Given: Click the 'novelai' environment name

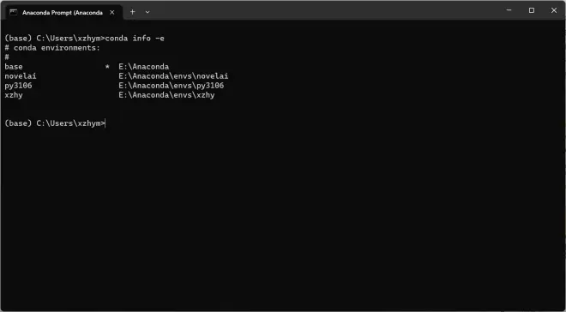Looking at the screenshot, I should pos(21,76).
